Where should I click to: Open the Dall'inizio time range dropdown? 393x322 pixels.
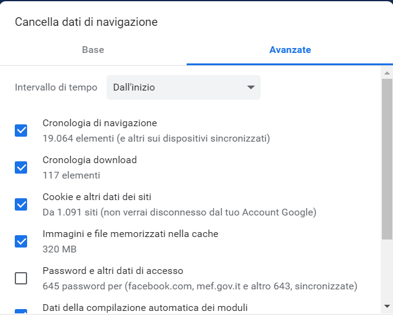183,87
